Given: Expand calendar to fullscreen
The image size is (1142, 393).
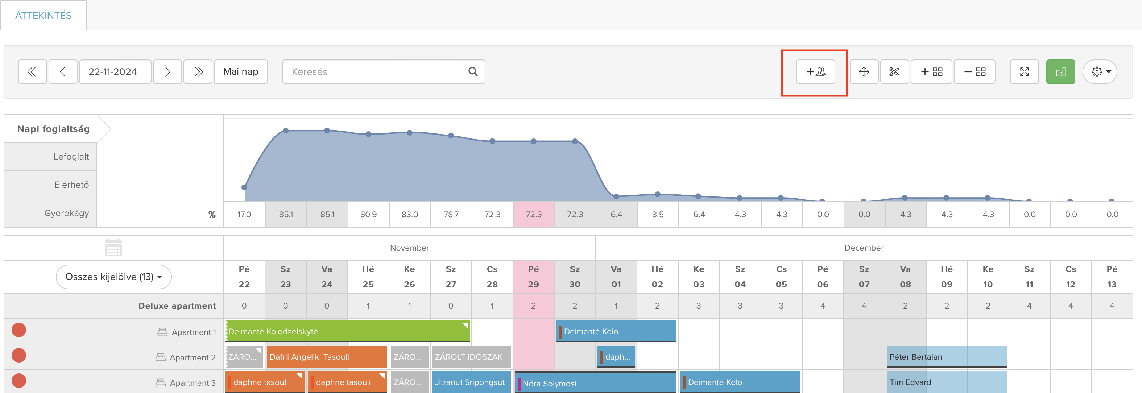Looking at the screenshot, I should pyautogui.click(x=1024, y=72).
